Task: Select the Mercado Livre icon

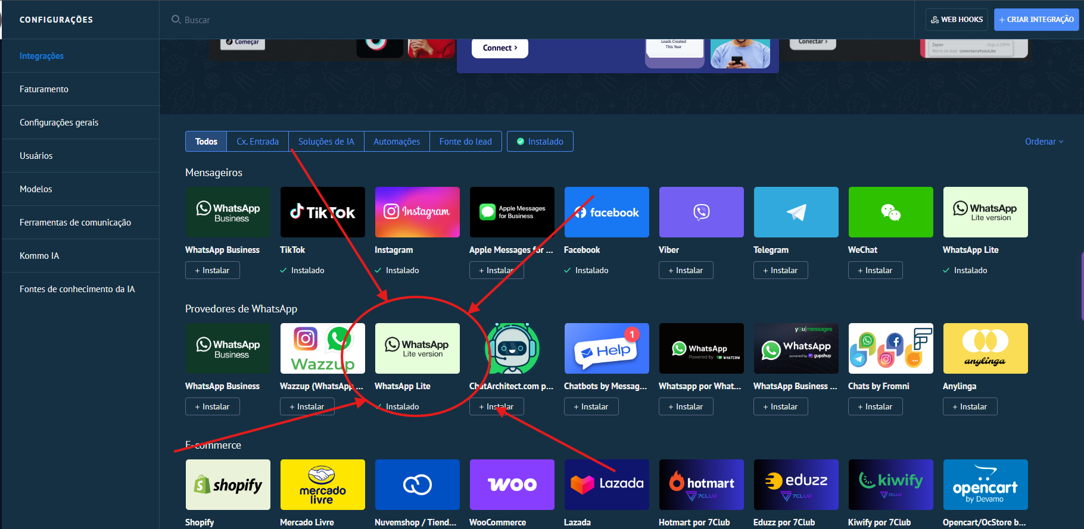Action: (x=322, y=484)
